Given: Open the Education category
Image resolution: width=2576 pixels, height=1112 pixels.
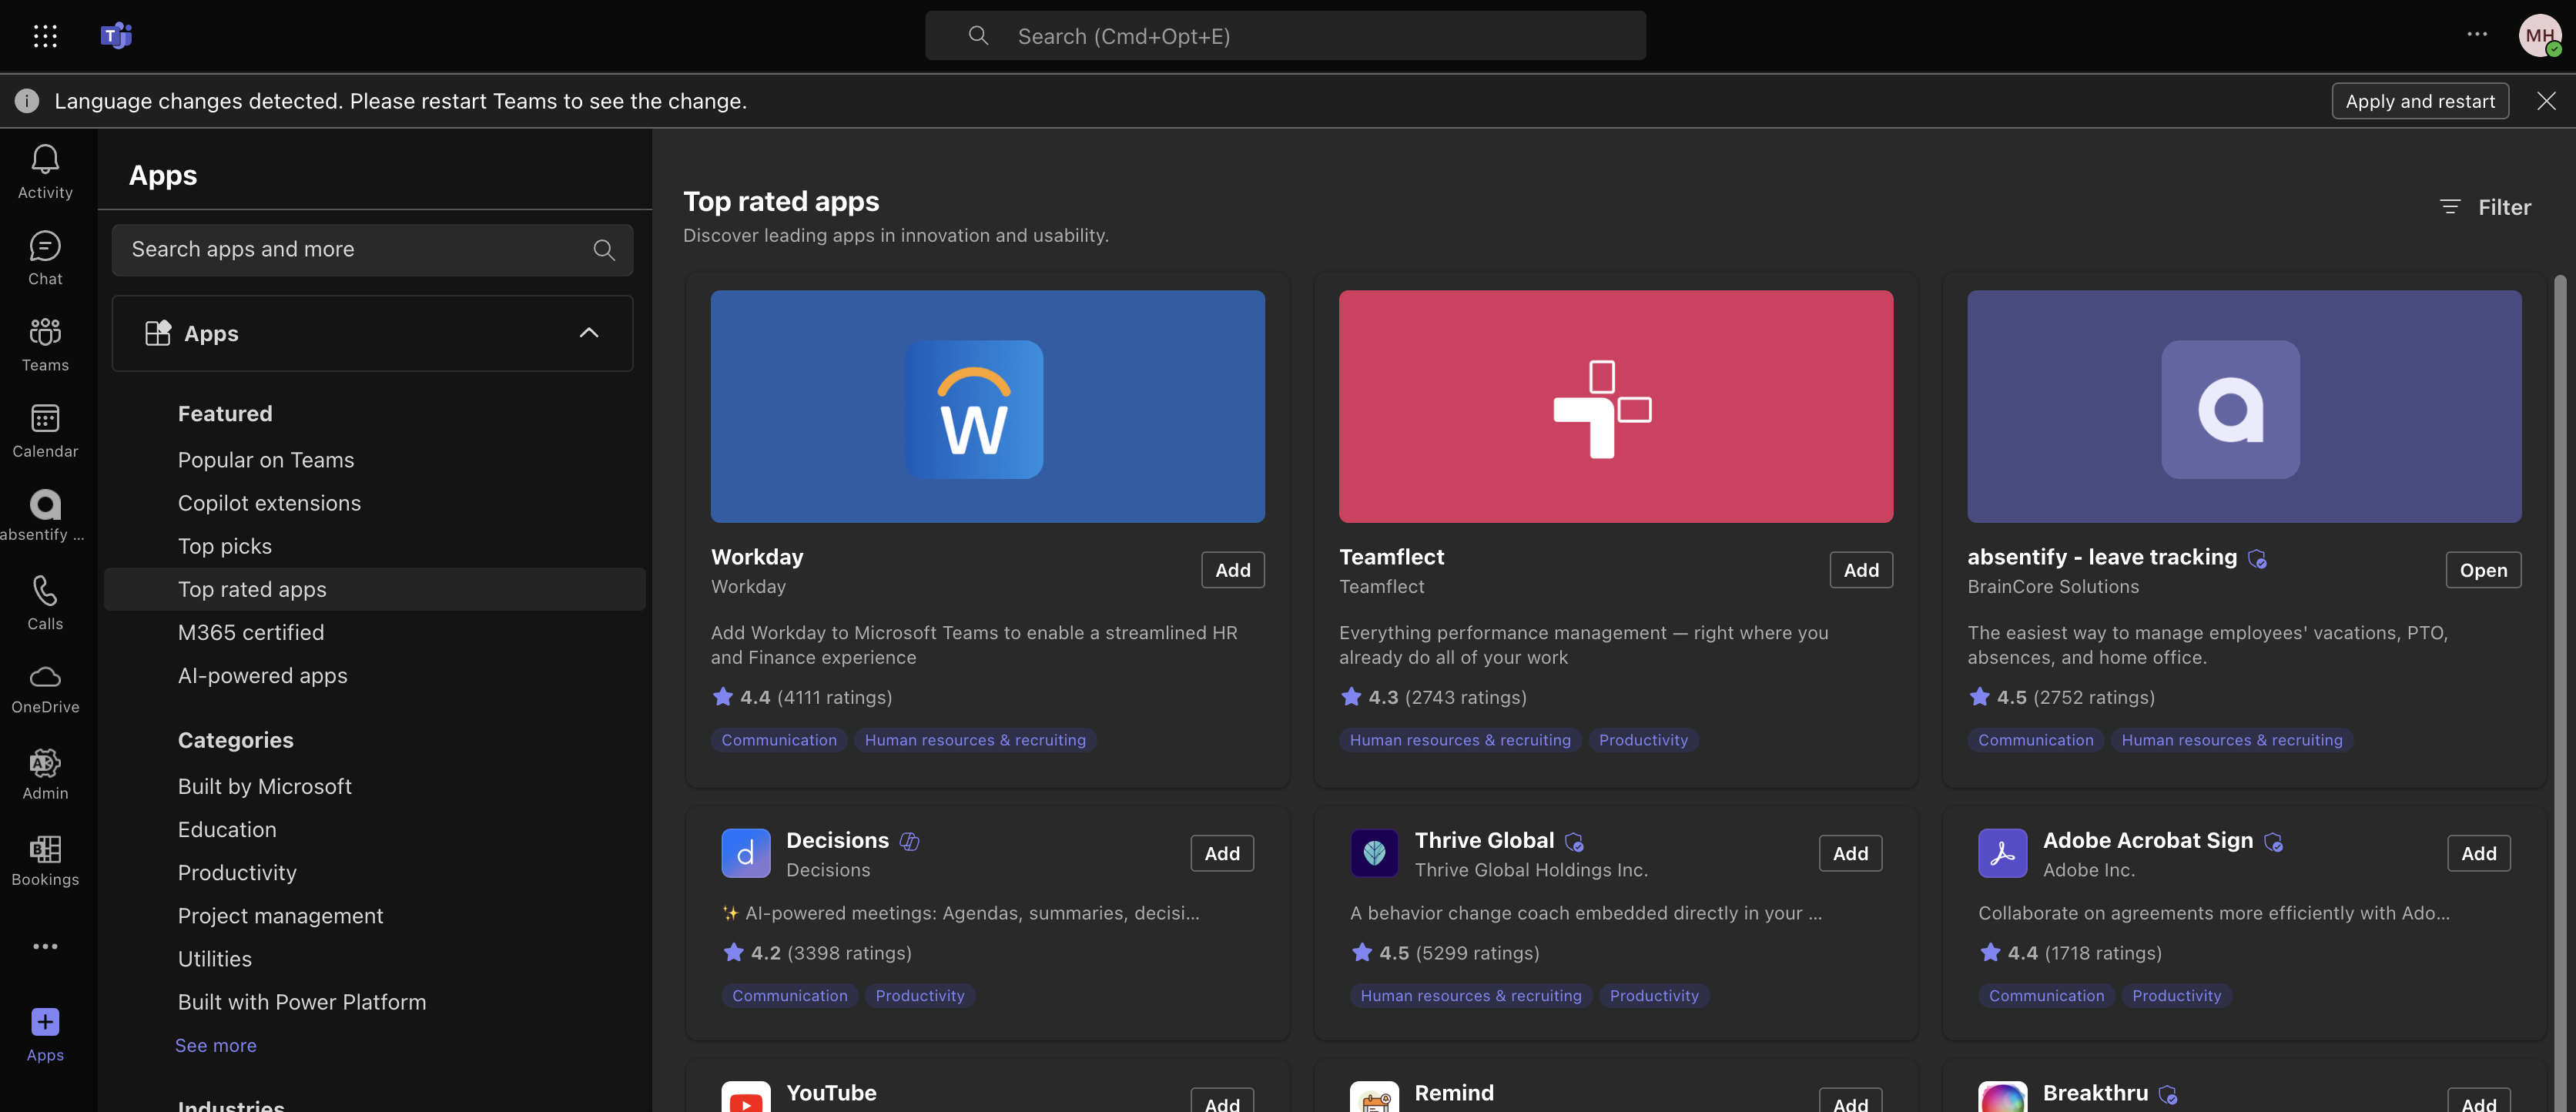Looking at the screenshot, I should [x=227, y=829].
